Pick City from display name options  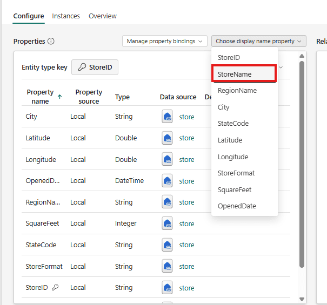[245, 107]
